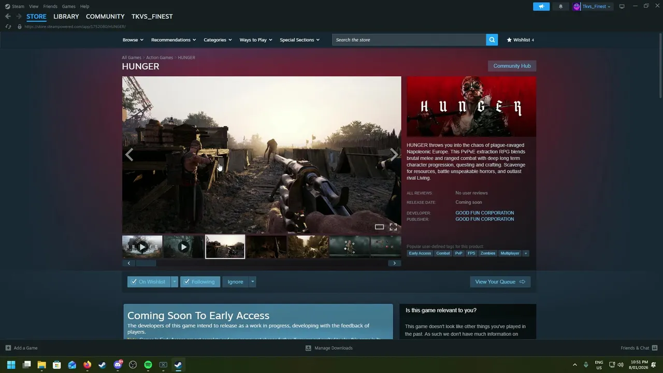Click the Big Picture mode monitor icon
The height and width of the screenshot is (373, 663).
click(622, 6)
